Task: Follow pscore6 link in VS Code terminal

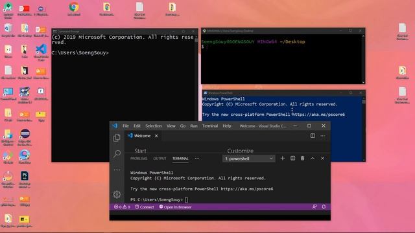Action: tap(247, 189)
